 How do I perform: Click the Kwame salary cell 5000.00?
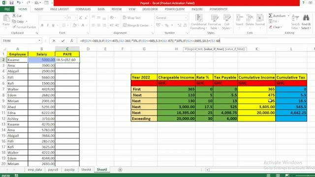(x=41, y=60)
